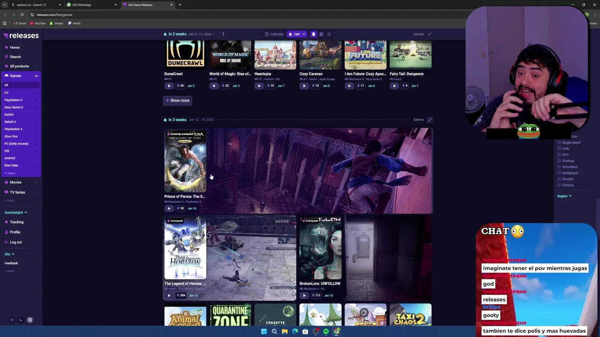600x337 pixels.
Task: Play the I Am Future trailer
Action: pyautogui.click(x=349, y=86)
